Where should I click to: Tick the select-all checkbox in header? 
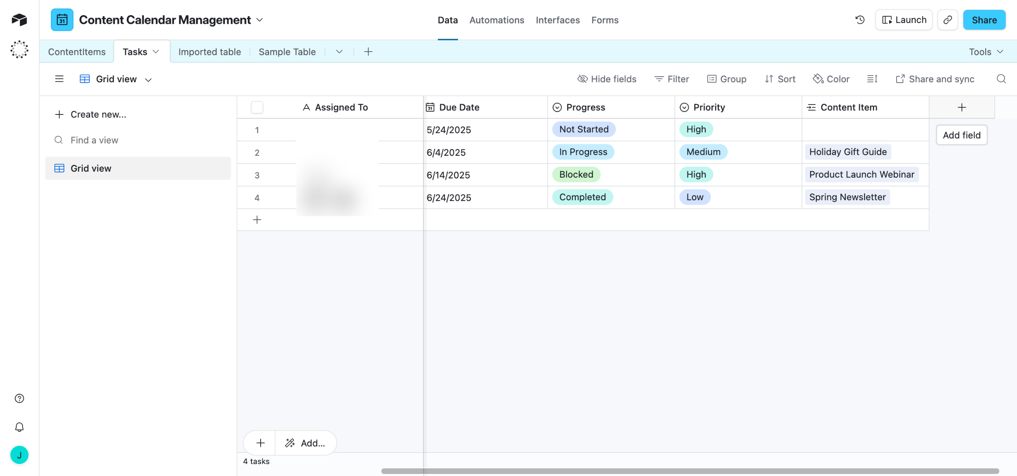[x=257, y=107]
